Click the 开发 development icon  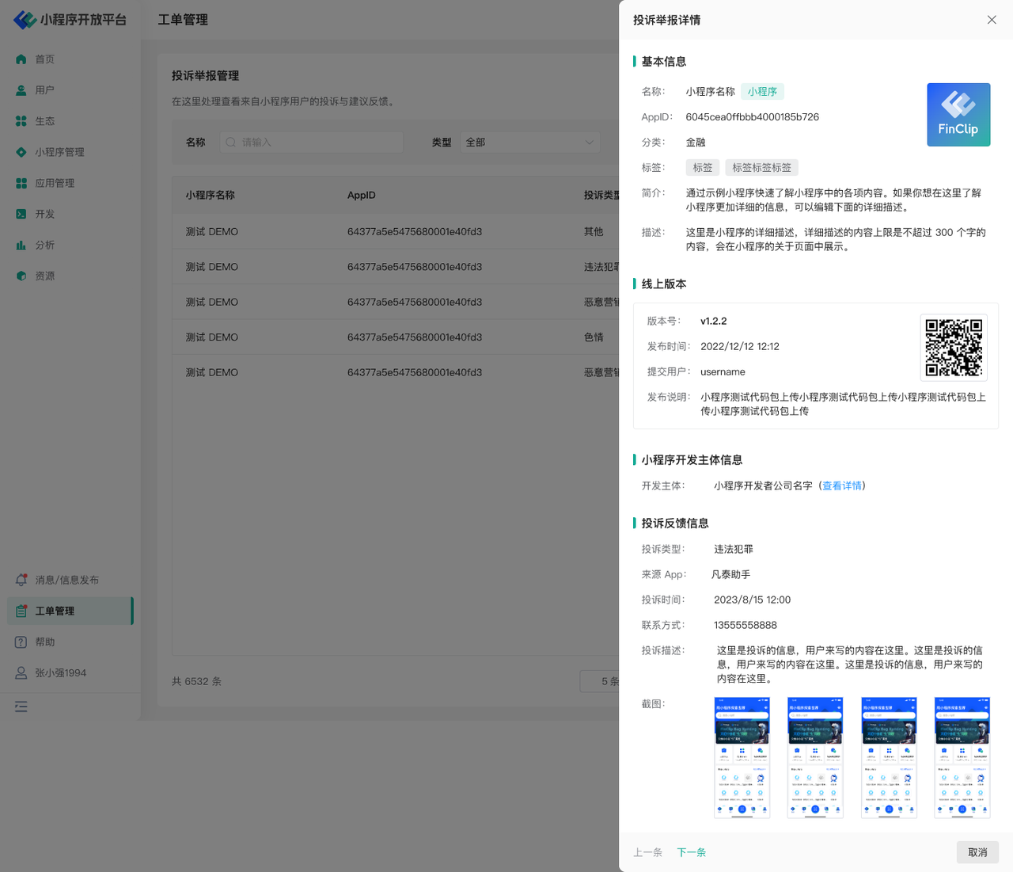(x=21, y=214)
